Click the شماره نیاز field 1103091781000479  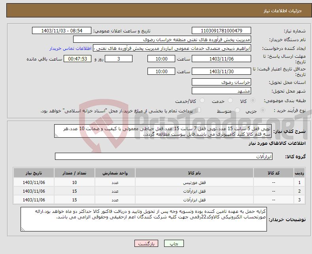(221, 30)
